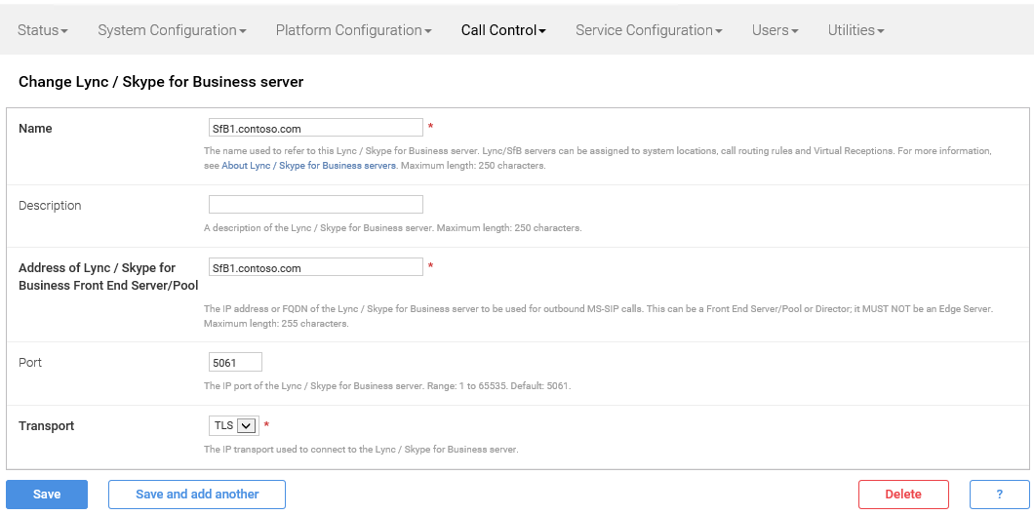The width and height of the screenshot is (1034, 515).
Task: Open help with the question mark button
Action: click(x=999, y=495)
